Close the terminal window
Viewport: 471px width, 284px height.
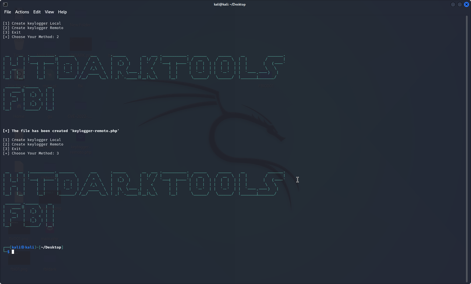(x=466, y=4)
